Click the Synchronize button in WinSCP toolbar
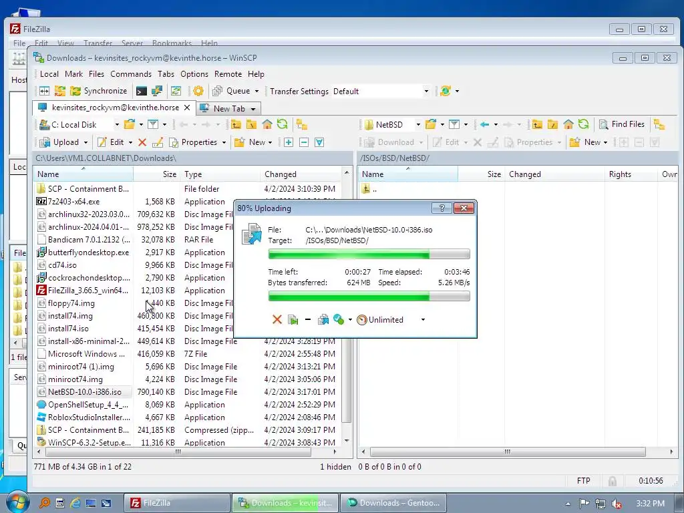This screenshot has height=513, width=684. [x=99, y=91]
